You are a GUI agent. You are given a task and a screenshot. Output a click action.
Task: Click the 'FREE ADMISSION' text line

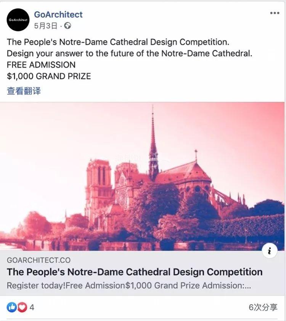tap(41, 65)
